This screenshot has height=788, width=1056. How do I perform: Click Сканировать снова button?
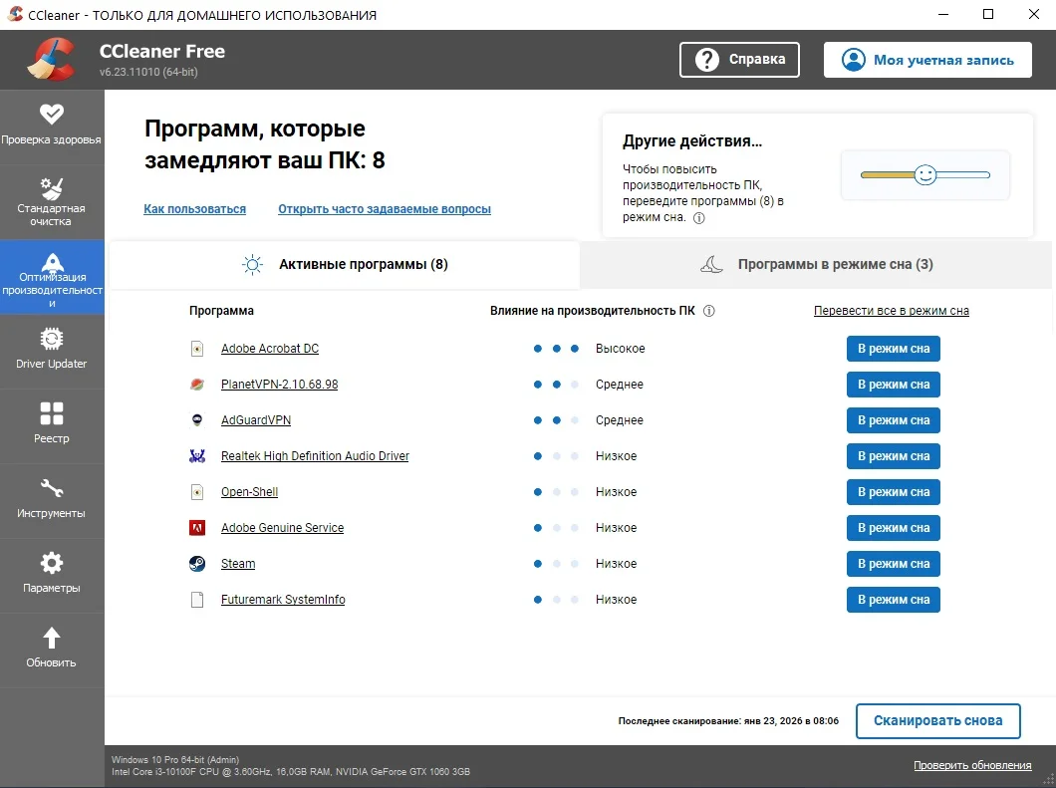[x=938, y=720]
